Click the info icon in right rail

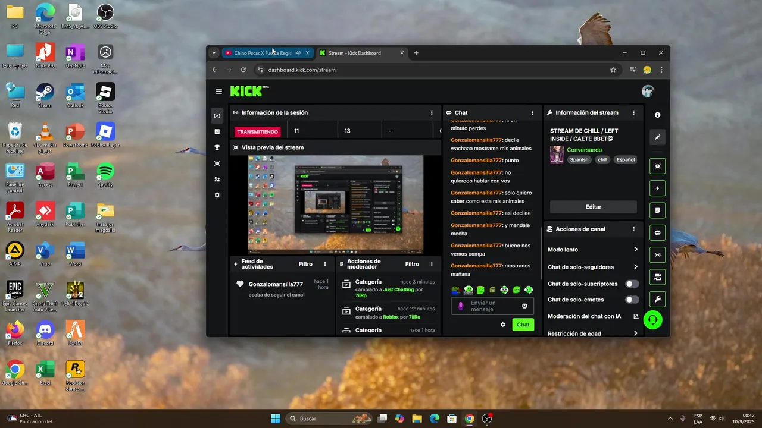(x=657, y=115)
